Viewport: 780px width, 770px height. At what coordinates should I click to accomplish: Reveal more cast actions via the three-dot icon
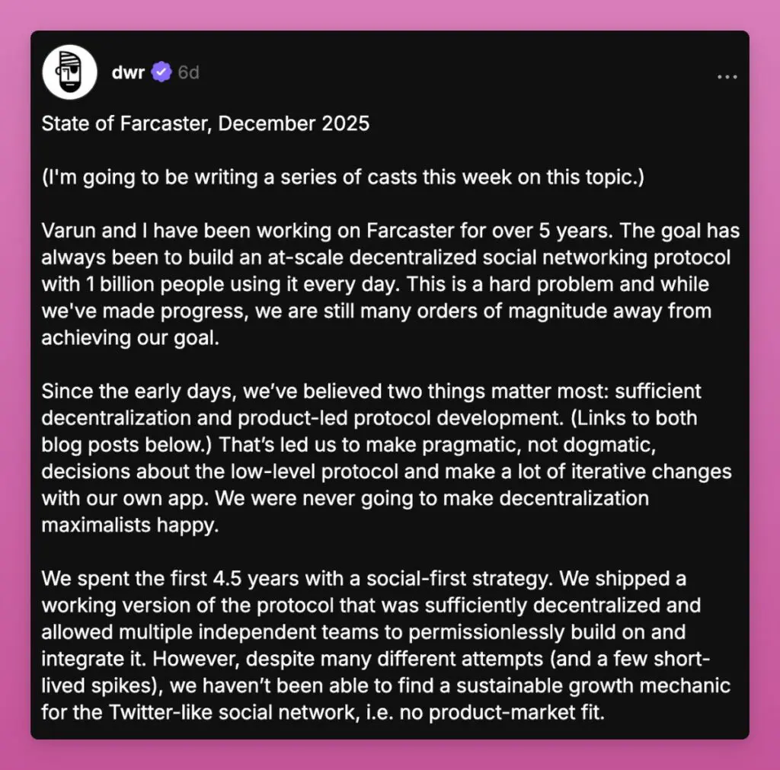(727, 76)
